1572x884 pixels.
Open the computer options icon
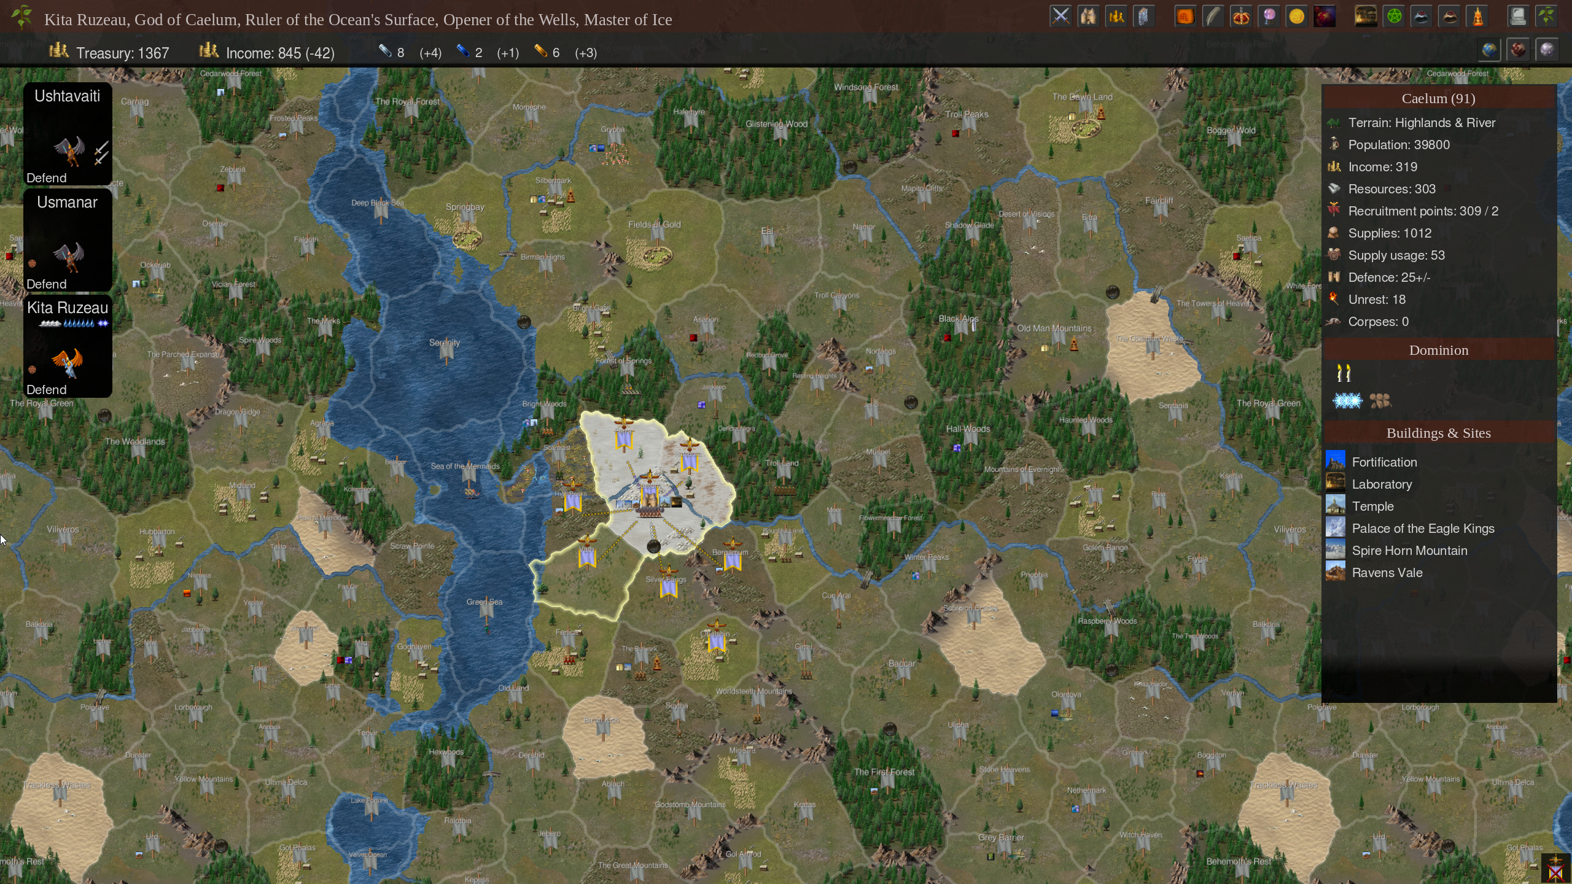coord(1517,16)
